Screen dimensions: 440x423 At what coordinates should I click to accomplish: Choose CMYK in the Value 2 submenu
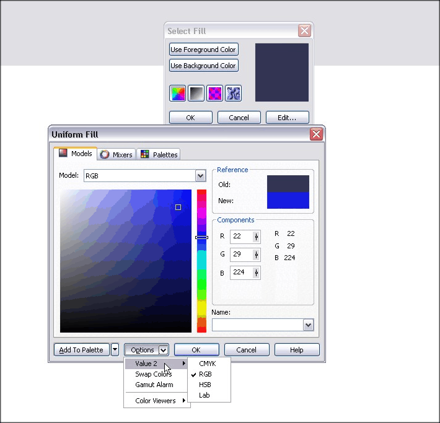click(207, 364)
